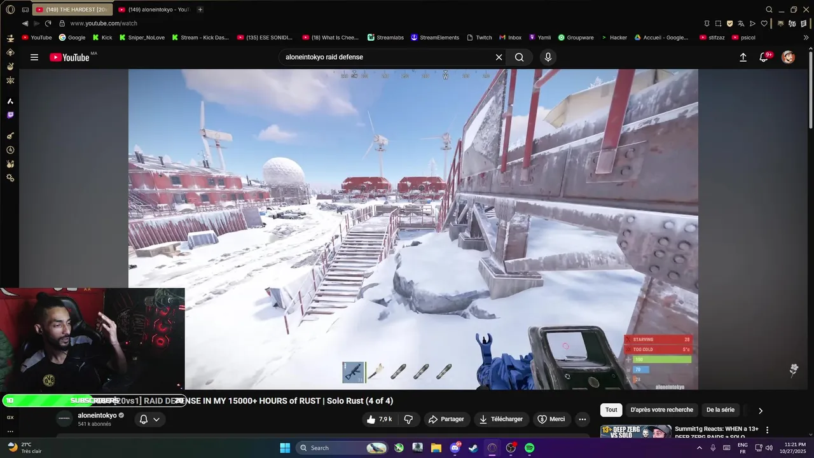Image resolution: width=814 pixels, height=458 pixels.
Task: Open the Streamlabs bookmark
Action: tap(385, 38)
